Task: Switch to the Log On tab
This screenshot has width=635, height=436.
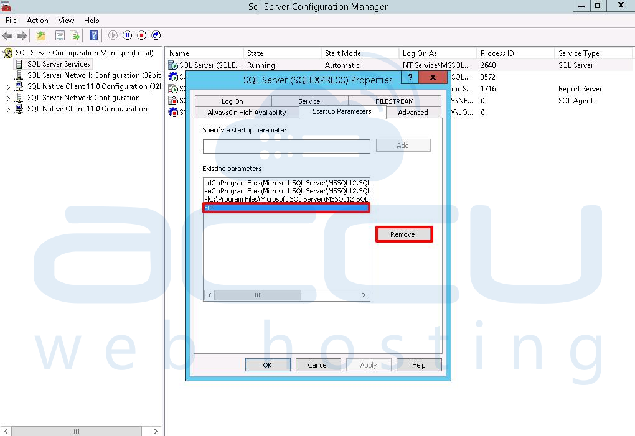Action: pos(232,101)
